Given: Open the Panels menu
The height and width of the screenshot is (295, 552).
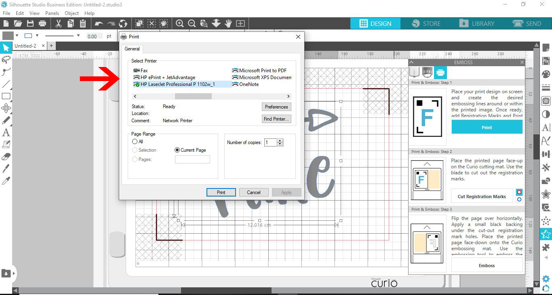Looking at the screenshot, I should coord(52,13).
